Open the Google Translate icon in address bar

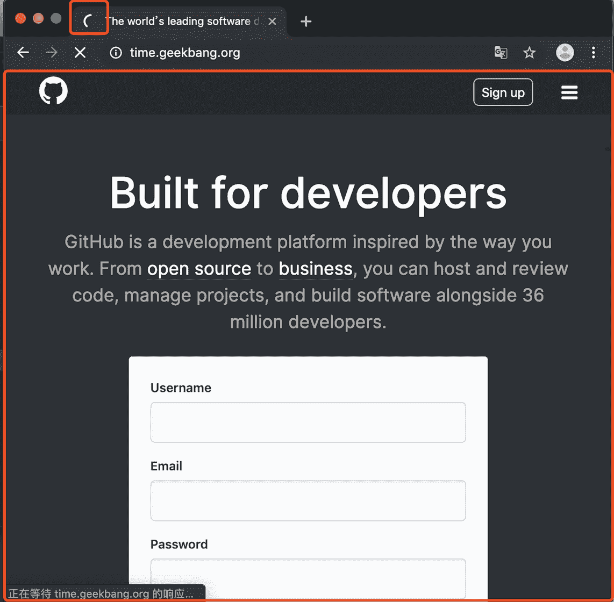click(501, 53)
